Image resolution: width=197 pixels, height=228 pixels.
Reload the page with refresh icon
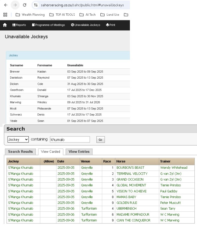[24, 5]
